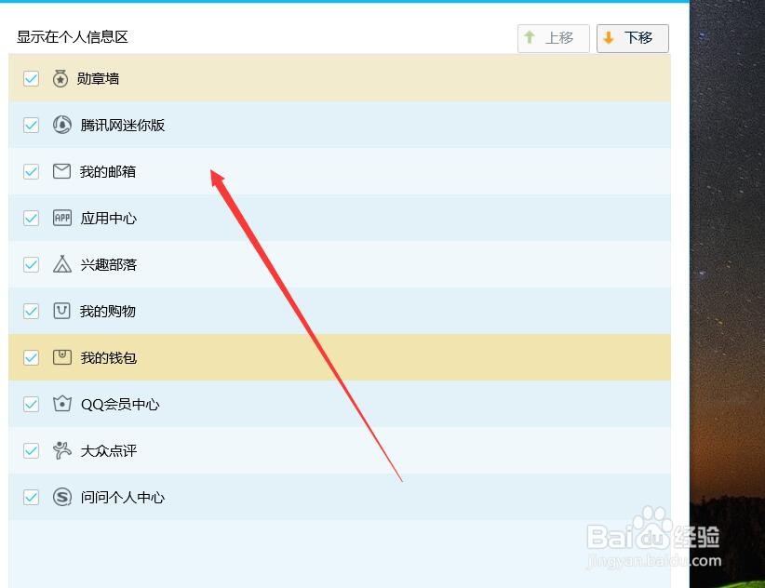765x588 pixels.
Task: Toggle the 兴趣部落 checkbox
Action: tap(32, 264)
